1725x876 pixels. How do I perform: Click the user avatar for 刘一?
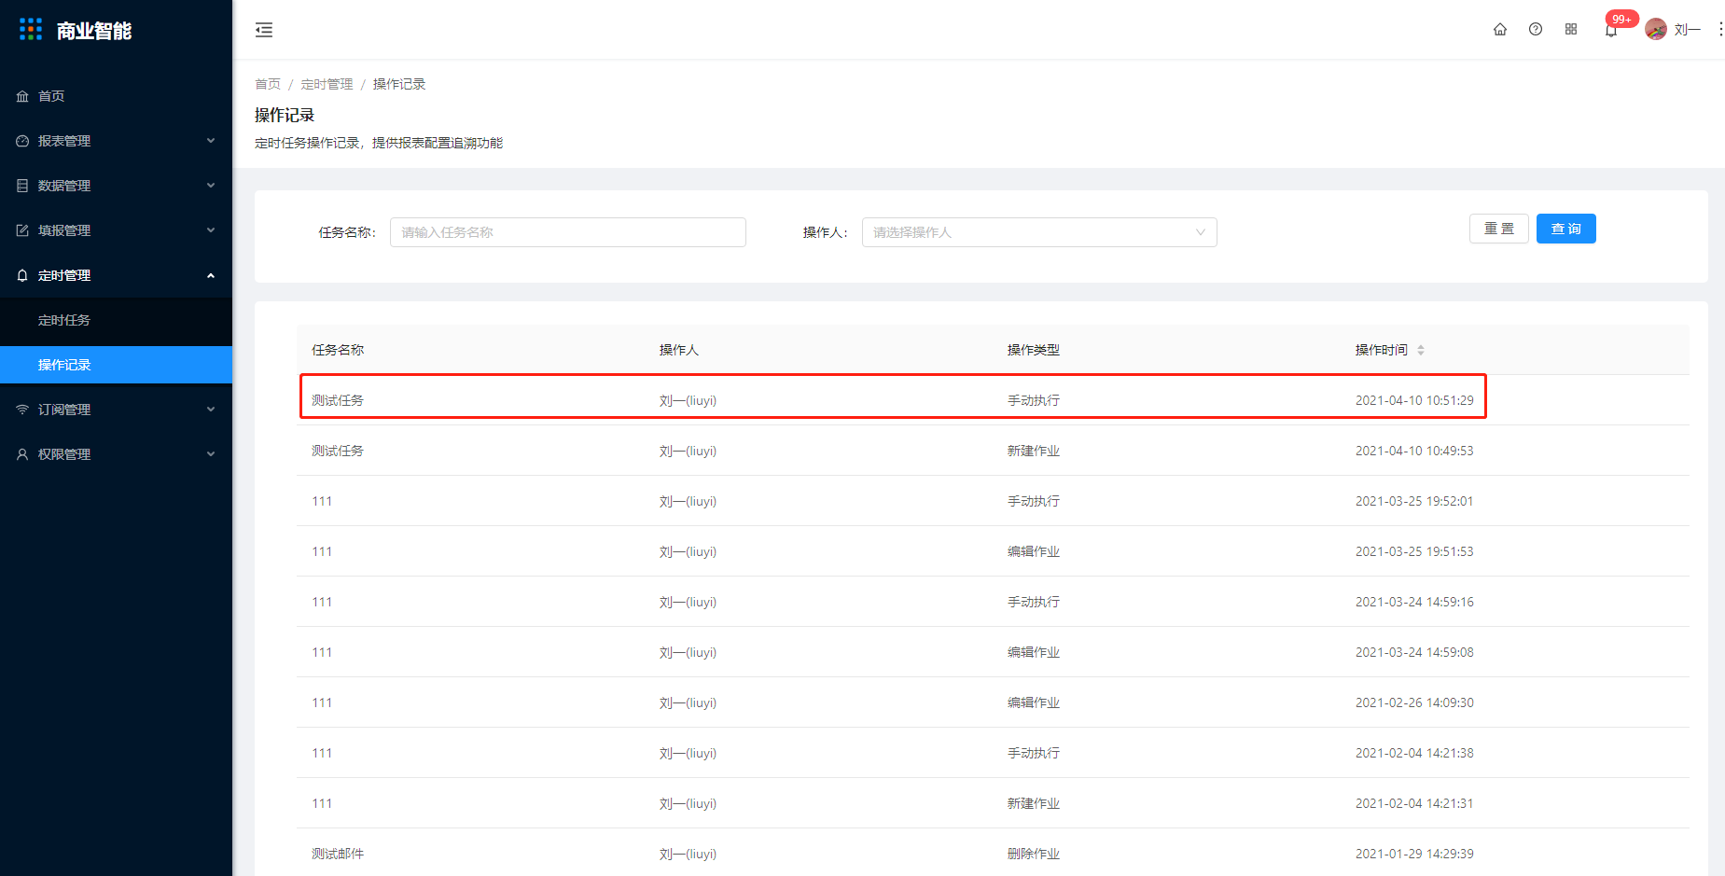(x=1656, y=29)
